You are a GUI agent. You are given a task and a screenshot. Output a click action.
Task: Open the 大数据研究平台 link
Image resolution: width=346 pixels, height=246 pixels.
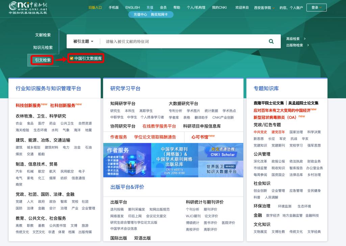(183, 103)
